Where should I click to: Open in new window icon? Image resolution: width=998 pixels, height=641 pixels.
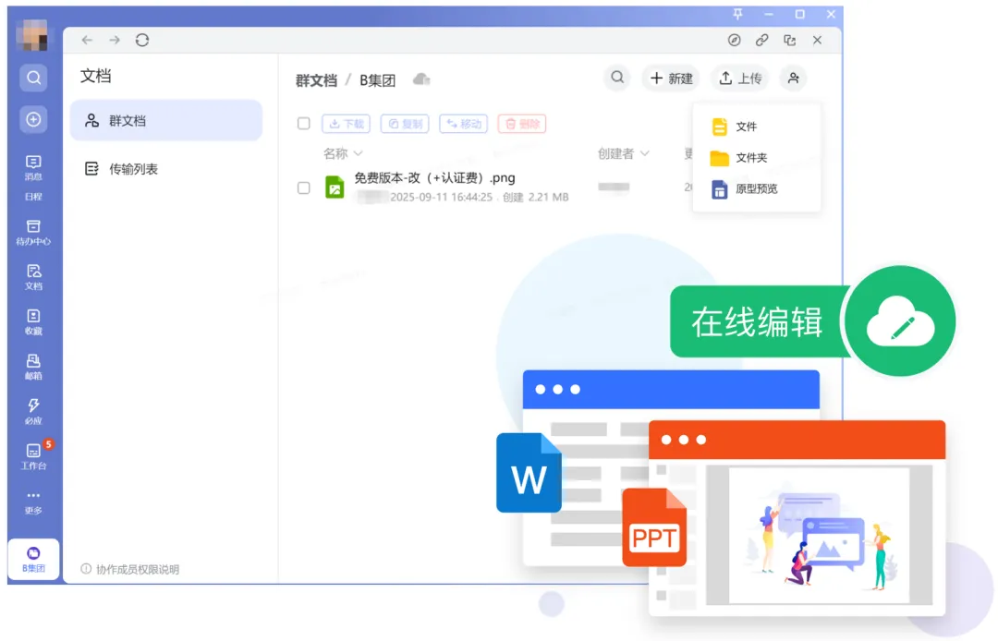tap(790, 40)
